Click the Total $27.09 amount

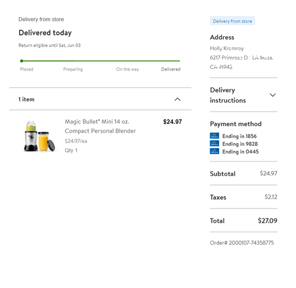coord(268,220)
